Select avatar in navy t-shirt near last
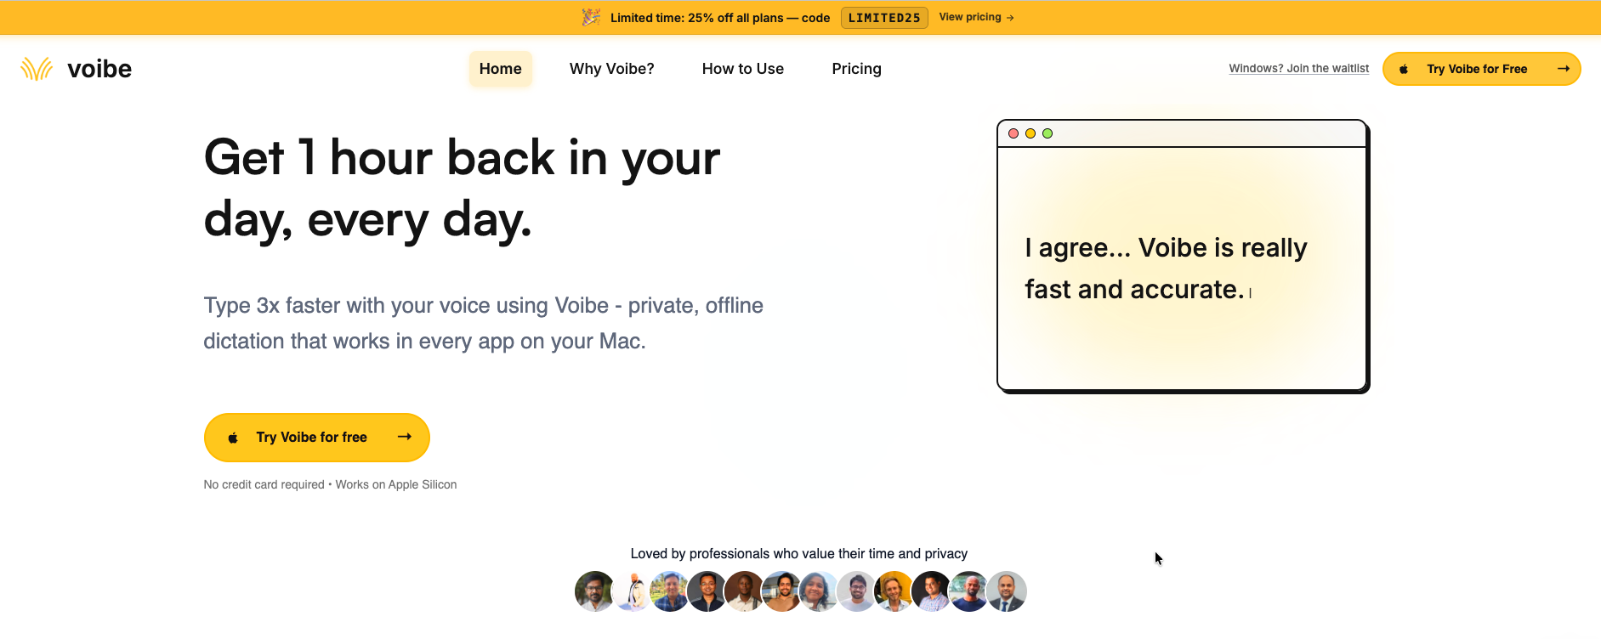This screenshot has height=639, width=1601. pyautogui.click(x=968, y=591)
